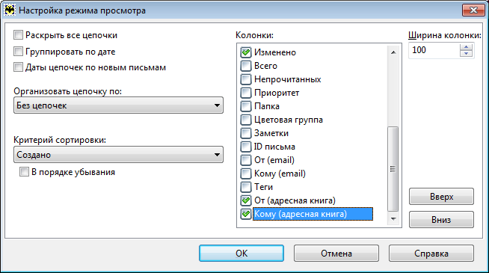Move column down with "Вниз" button
Viewport: 489px width, 273px height.
point(441,220)
